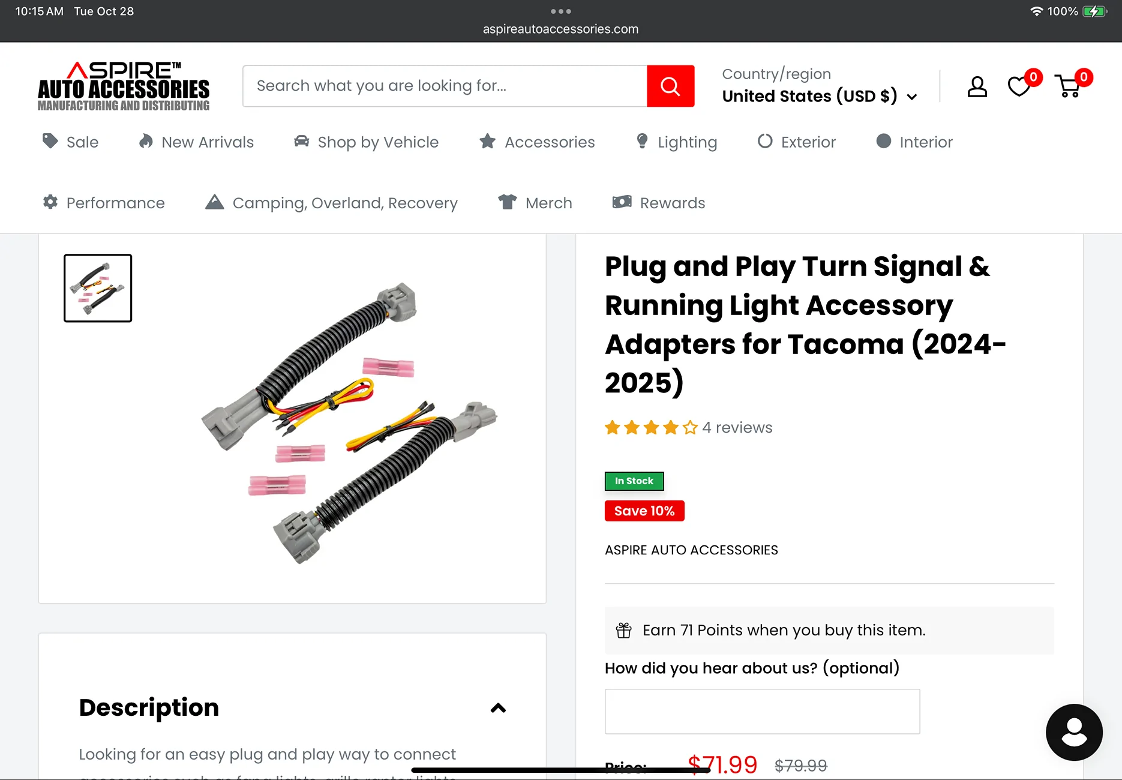Open the 4 reviews link
This screenshot has width=1122, height=780.
point(737,428)
